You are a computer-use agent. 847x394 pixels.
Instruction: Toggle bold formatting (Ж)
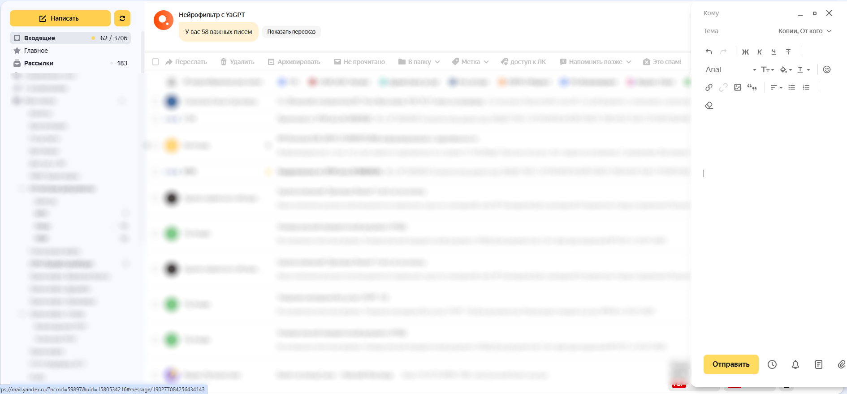click(745, 52)
